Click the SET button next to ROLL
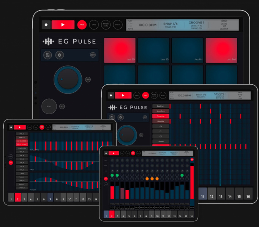 click(62, 106)
